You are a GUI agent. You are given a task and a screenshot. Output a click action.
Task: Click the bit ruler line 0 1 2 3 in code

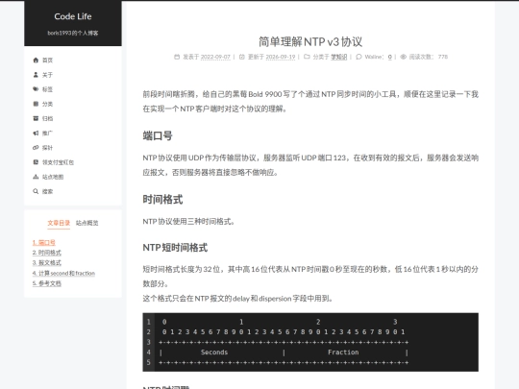pos(284,331)
